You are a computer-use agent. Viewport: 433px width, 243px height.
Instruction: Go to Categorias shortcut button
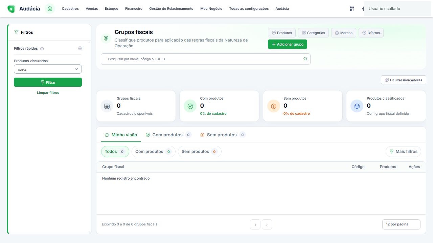click(x=313, y=33)
